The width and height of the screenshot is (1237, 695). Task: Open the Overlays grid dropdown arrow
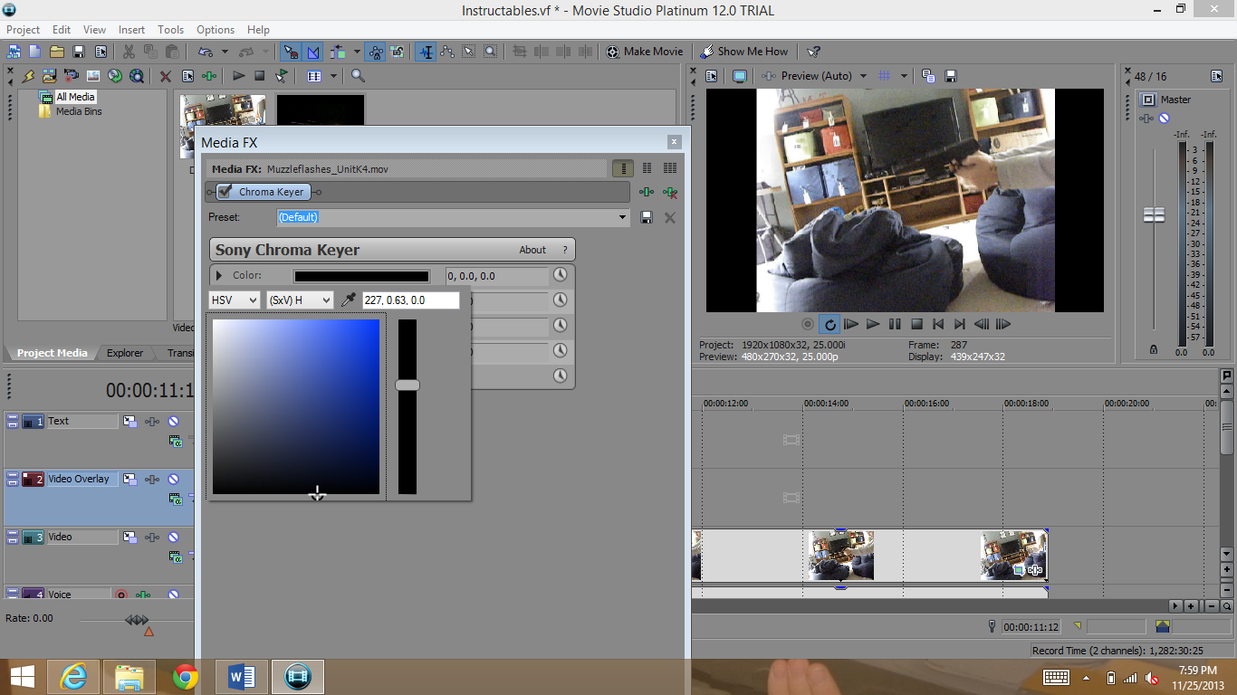(904, 76)
